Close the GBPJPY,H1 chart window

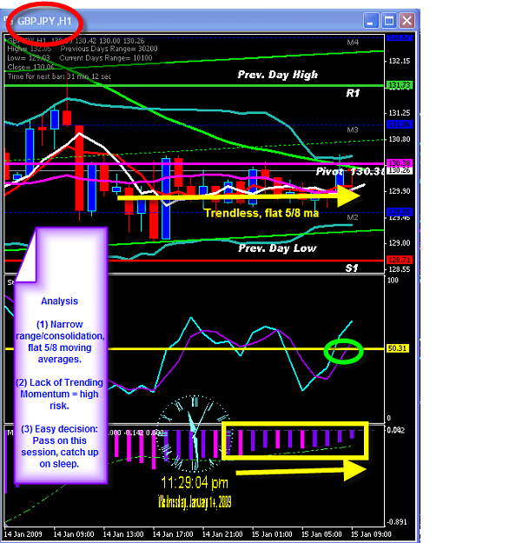tap(407, 21)
